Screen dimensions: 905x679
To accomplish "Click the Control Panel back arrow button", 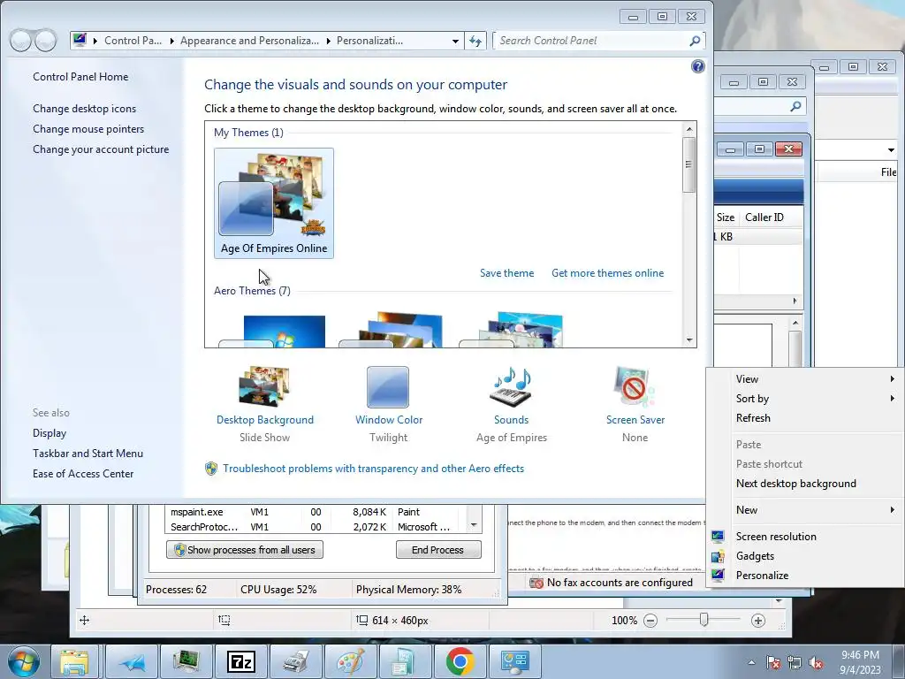I will 21,41.
